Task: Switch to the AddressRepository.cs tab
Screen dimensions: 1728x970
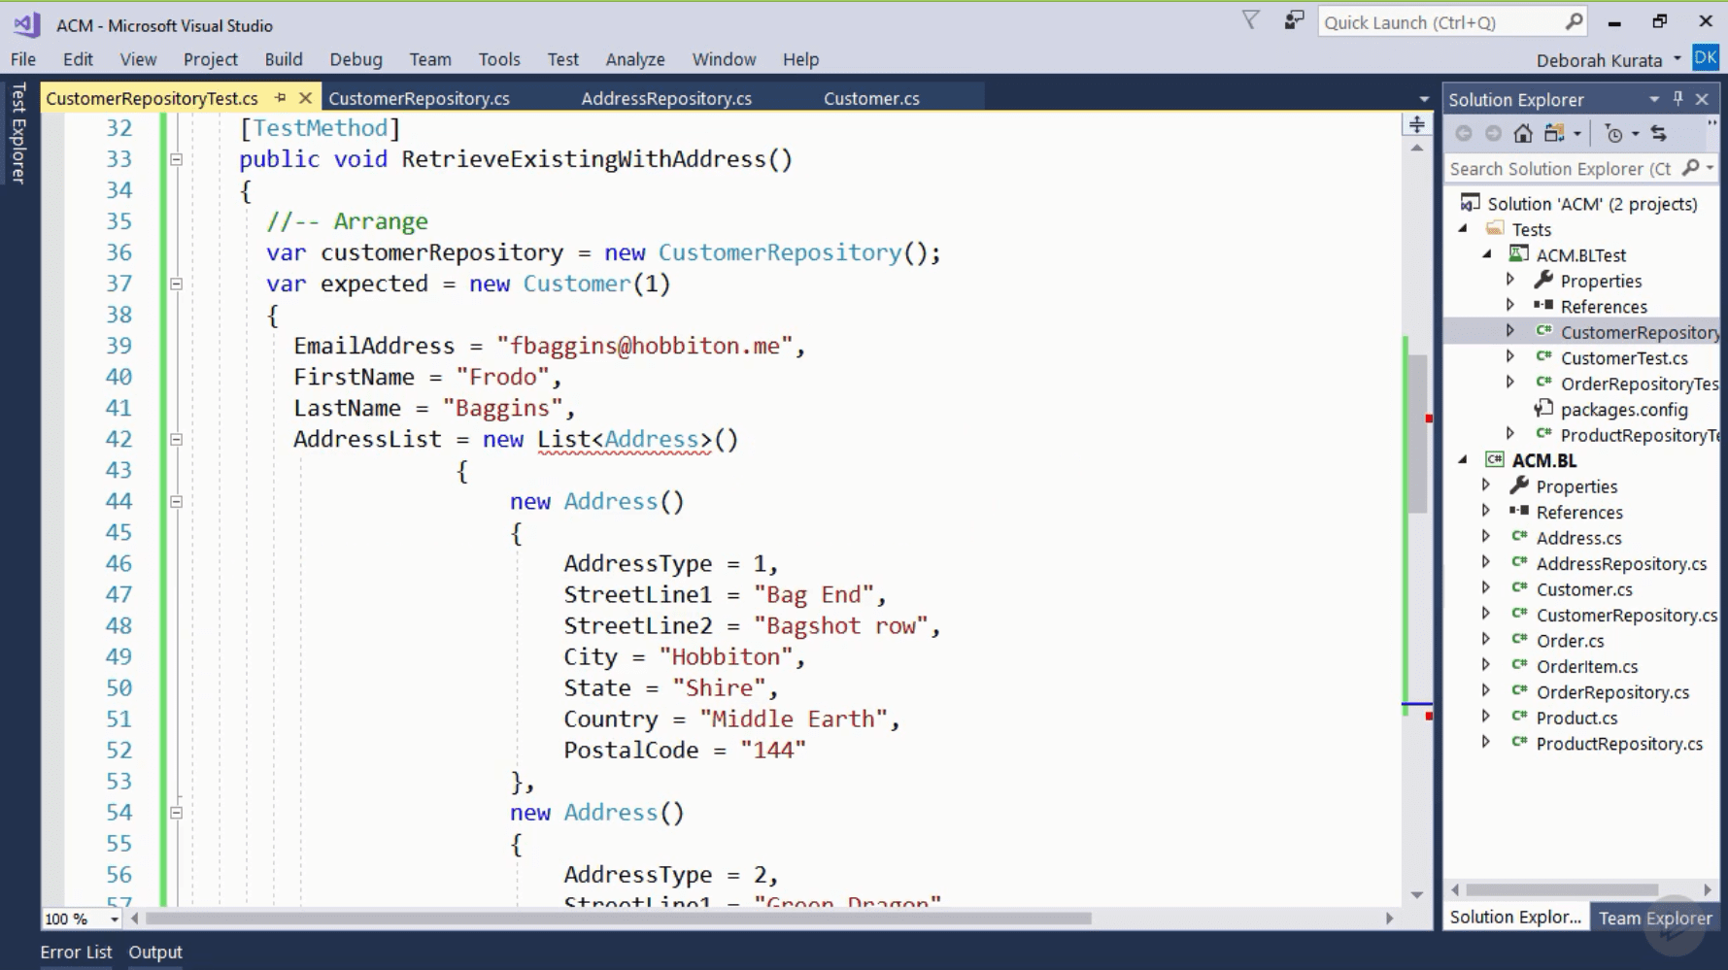Action: [666, 97]
